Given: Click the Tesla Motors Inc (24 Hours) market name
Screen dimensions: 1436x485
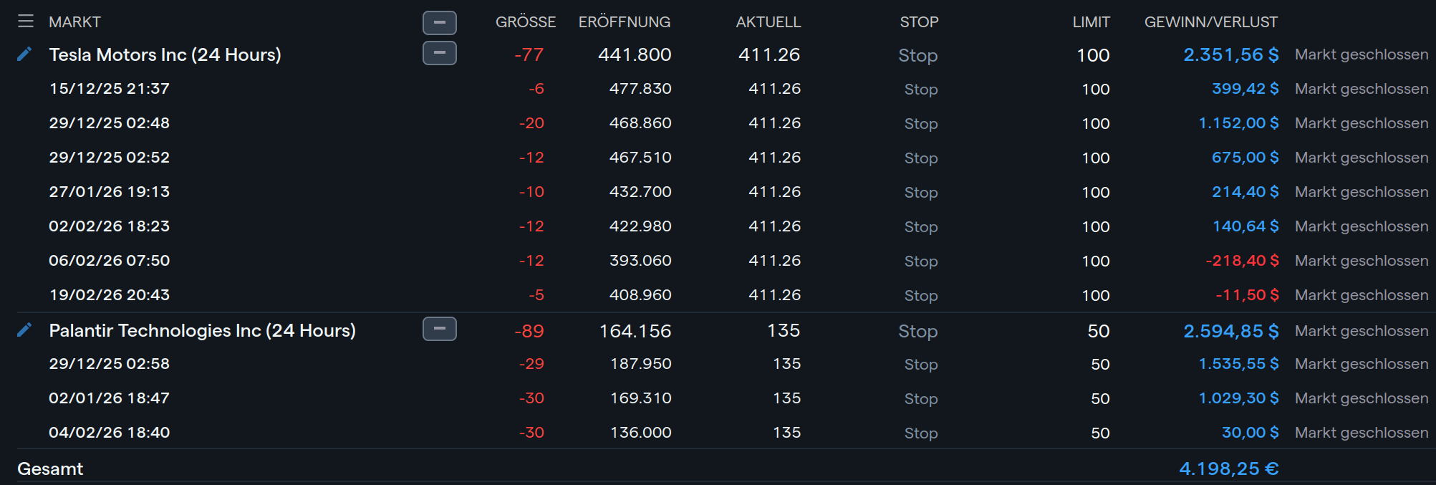Looking at the screenshot, I should [x=165, y=55].
